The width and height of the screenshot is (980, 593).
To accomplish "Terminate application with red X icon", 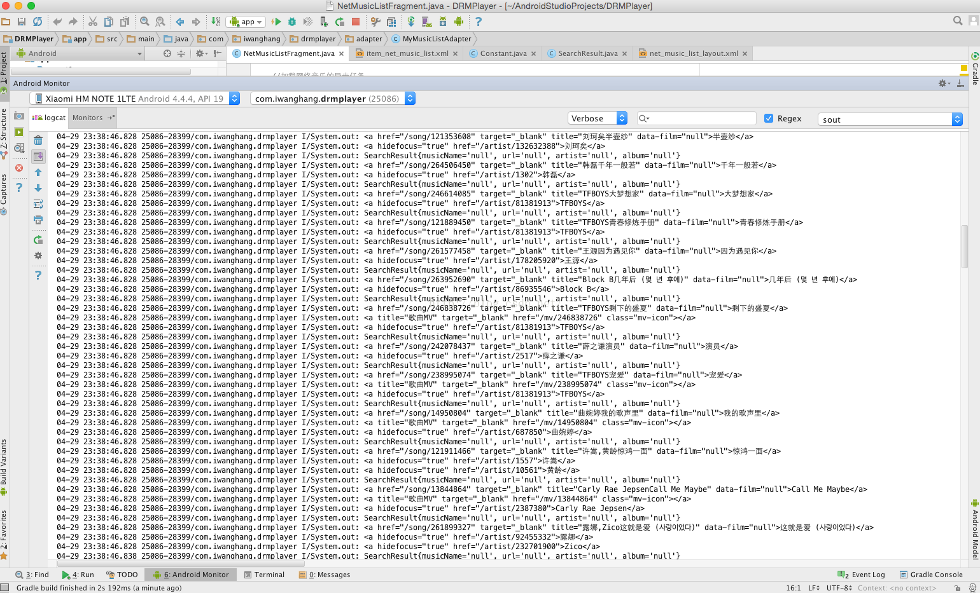I will (x=19, y=168).
